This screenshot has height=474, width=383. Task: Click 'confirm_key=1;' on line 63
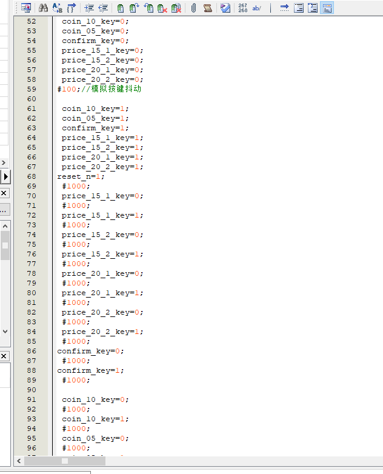click(x=95, y=128)
